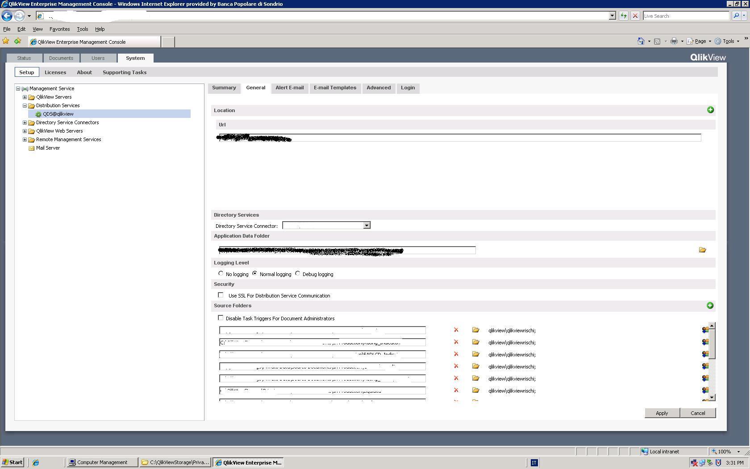
Task: Collapse the Distribution Services tree node
Action: click(x=25, y=105)
